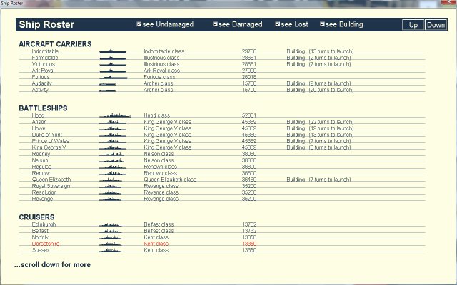The width and height of the screenshot is (457, 285).
Task: Toggle the see Building checkbox
Action: pyautogui.click(x=323, y=25)
